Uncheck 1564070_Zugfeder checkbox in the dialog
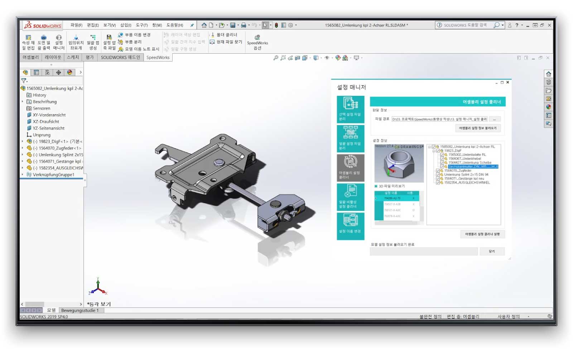Viewport: 573px width, 358px height. click(x=438, y=170)
